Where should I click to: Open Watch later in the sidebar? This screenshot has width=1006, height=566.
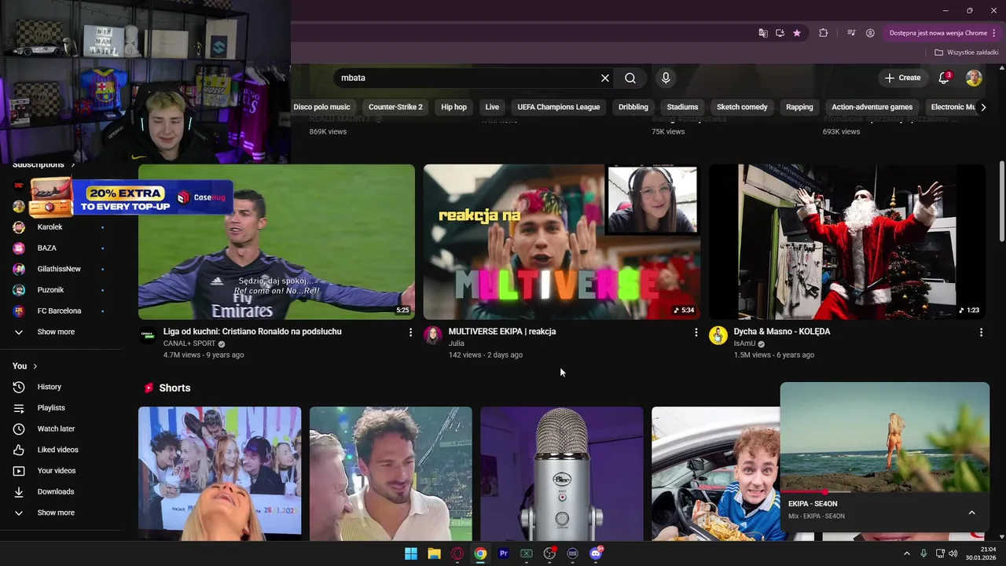(x=56, y=428)
